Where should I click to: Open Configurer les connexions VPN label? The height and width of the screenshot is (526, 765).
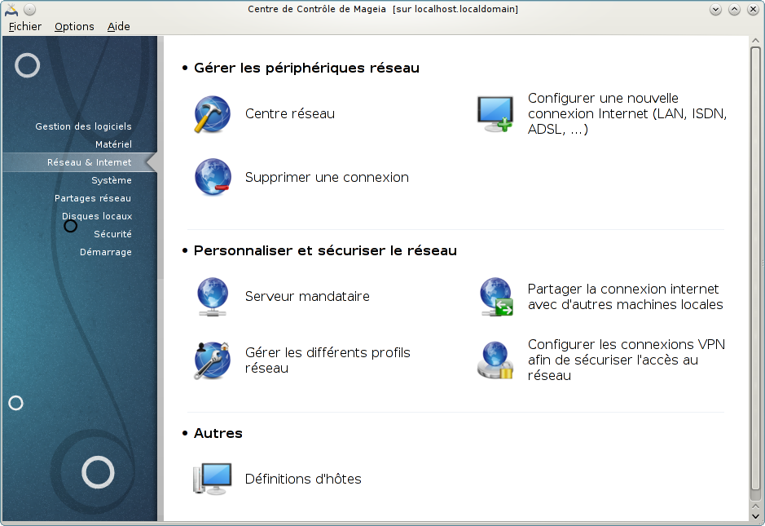[x=627, y=360]
